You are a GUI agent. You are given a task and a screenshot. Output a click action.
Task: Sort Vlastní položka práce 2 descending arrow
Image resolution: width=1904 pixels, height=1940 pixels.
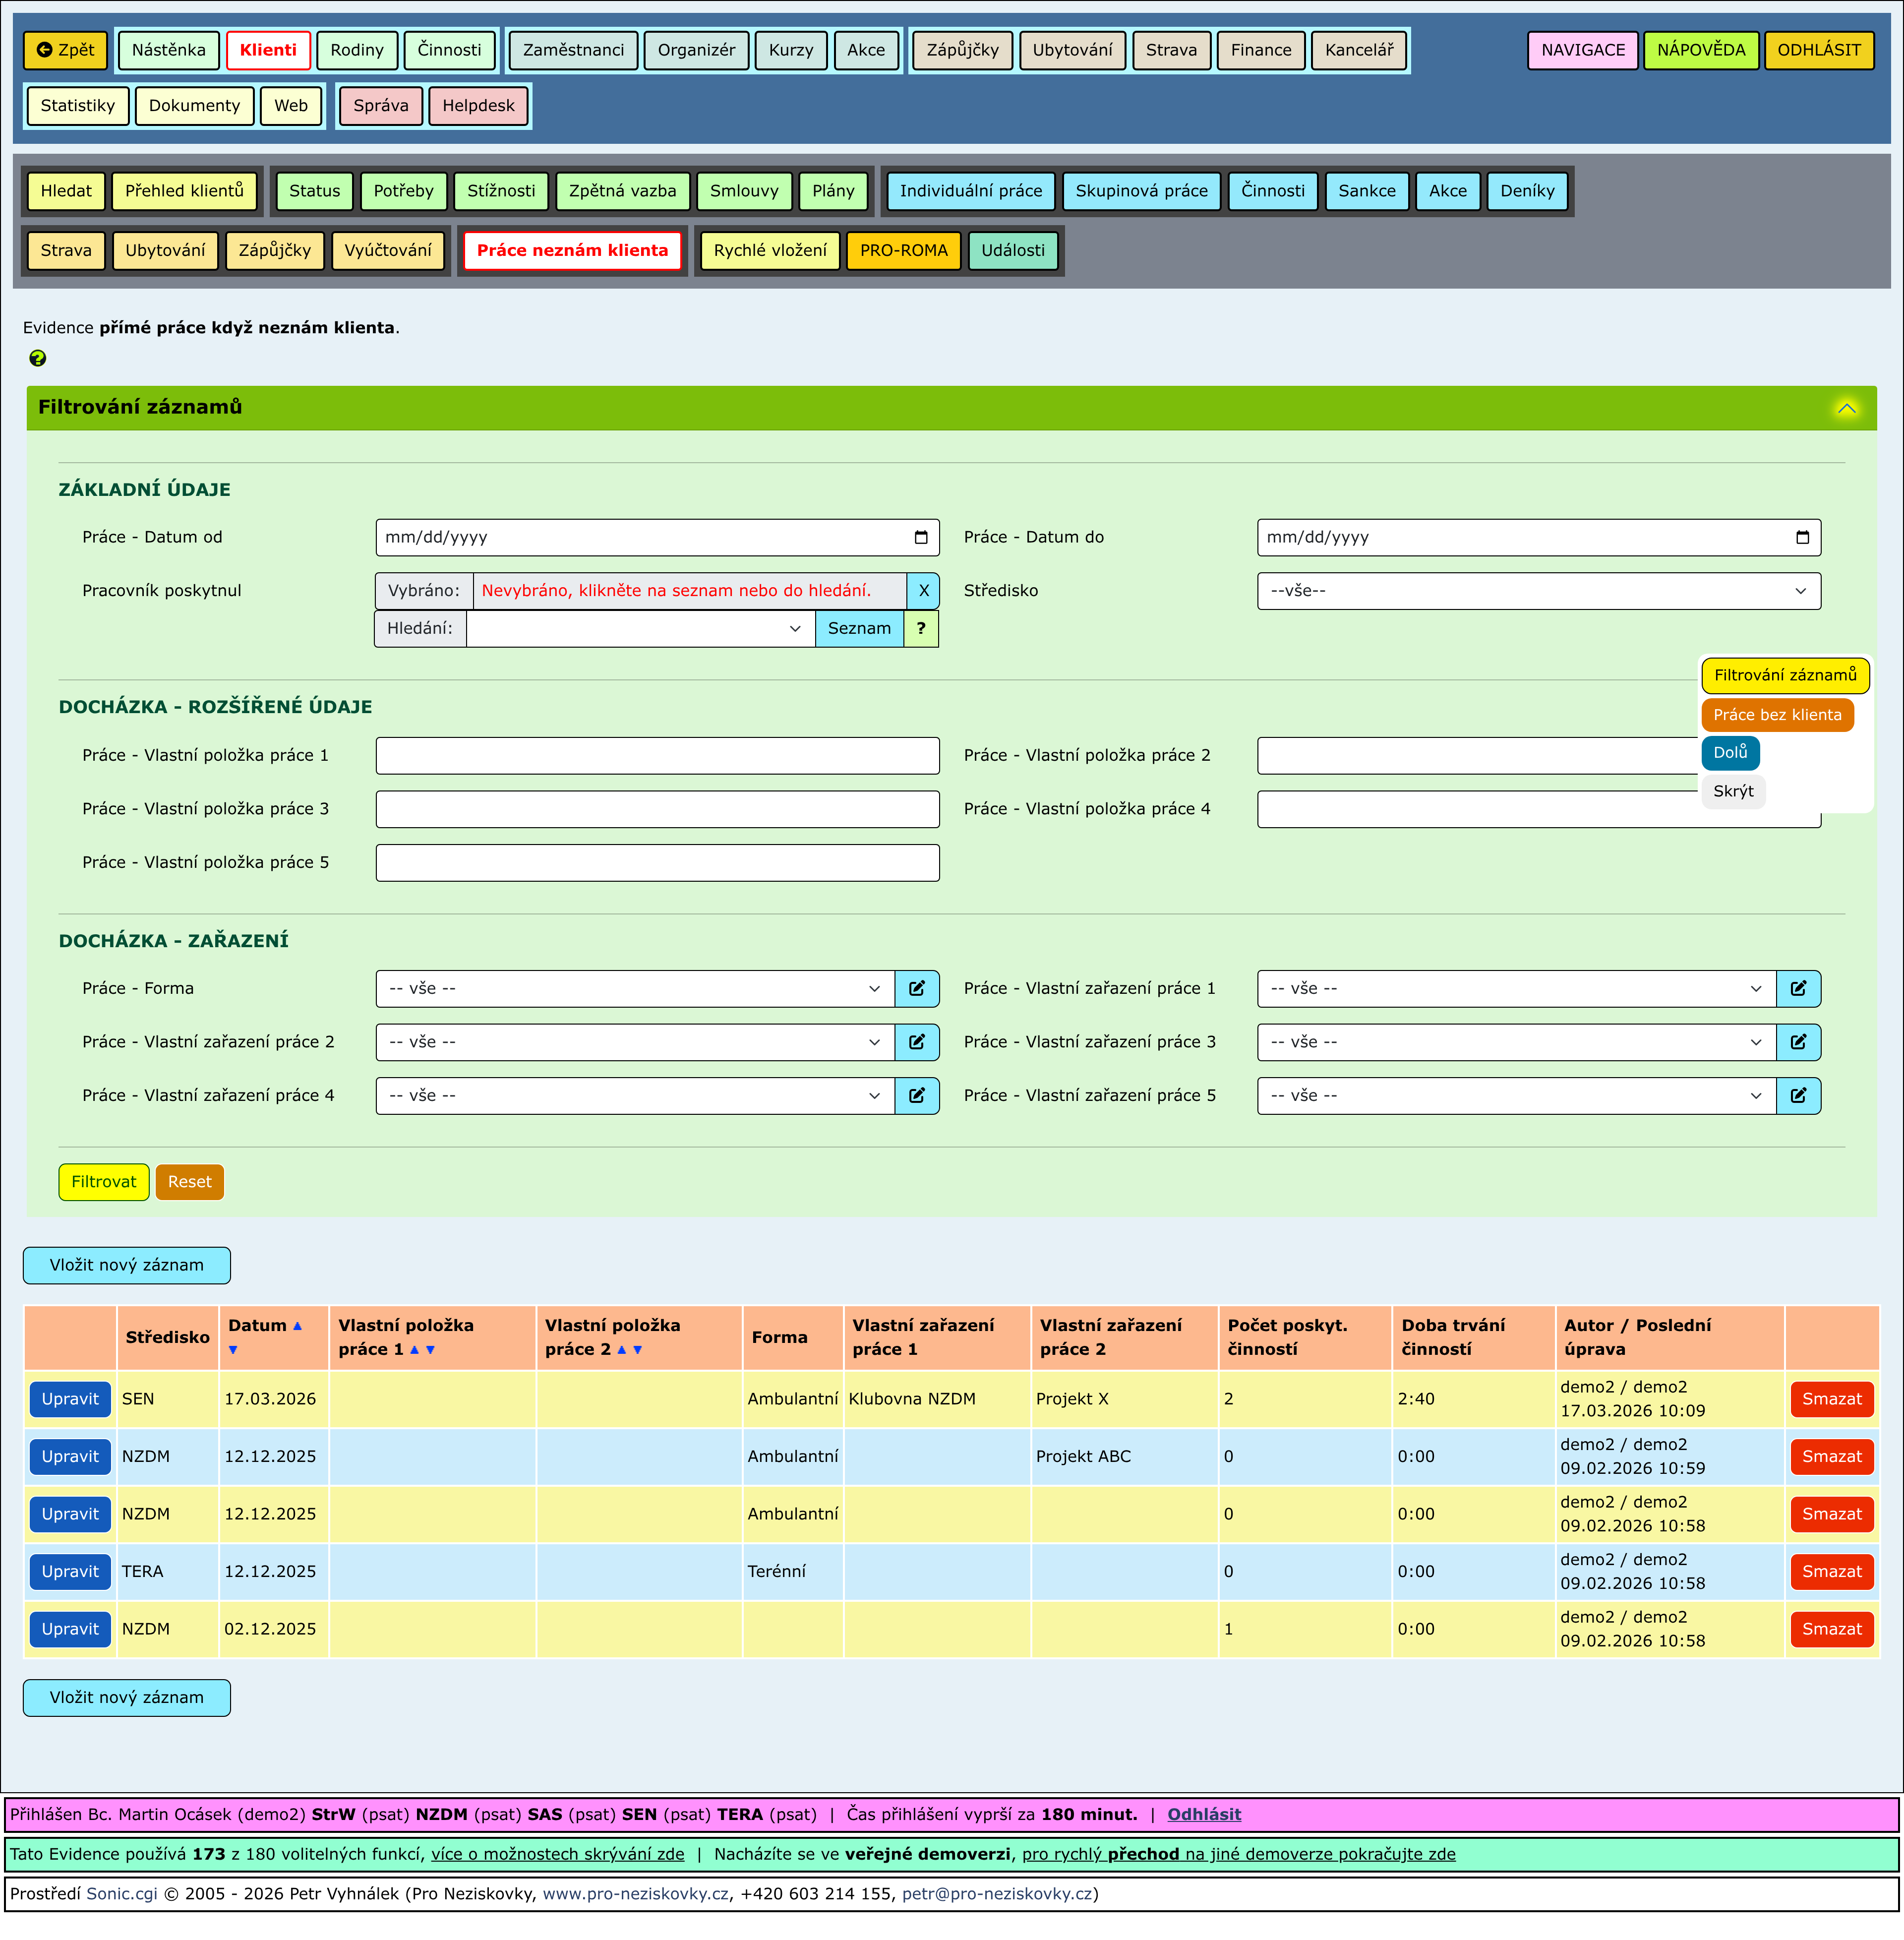point(638,1349)
